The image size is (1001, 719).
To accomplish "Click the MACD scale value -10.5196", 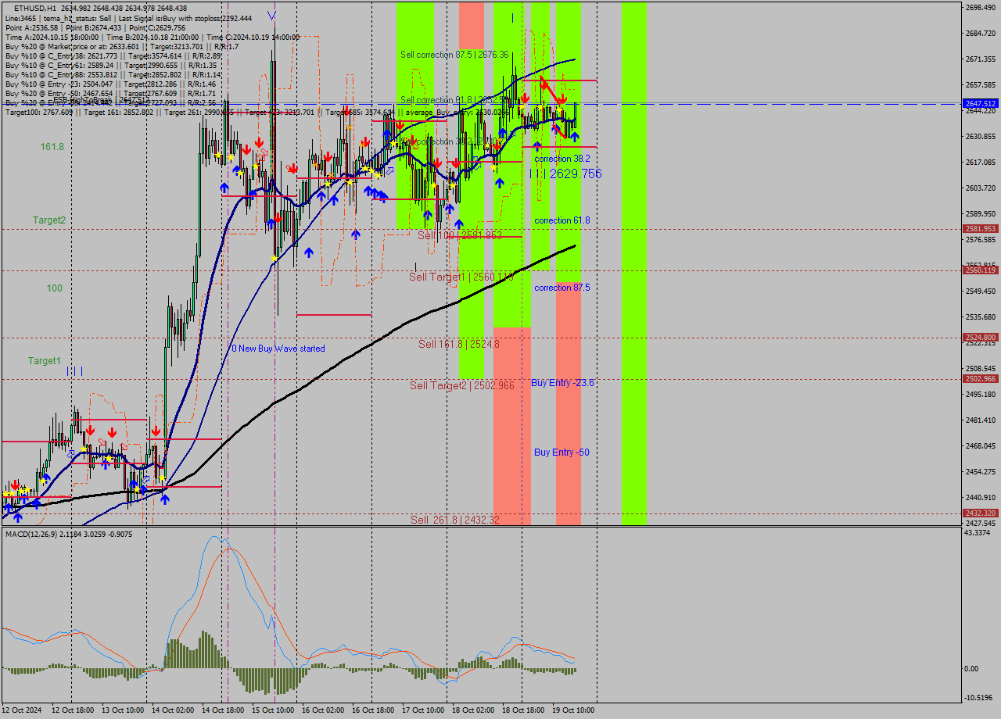I will [x=979, y=698].
